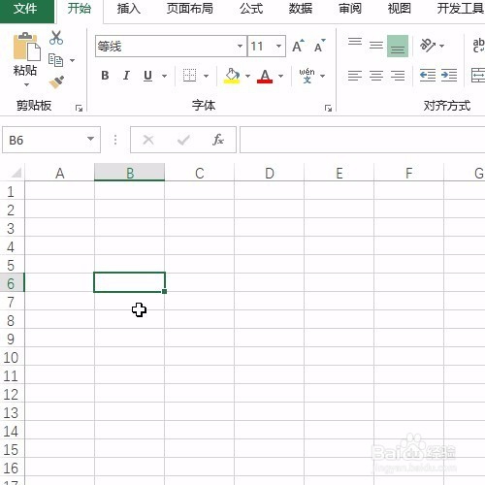Expand the Paste options arrow
The image size is (485, 485).
(26, 84)
